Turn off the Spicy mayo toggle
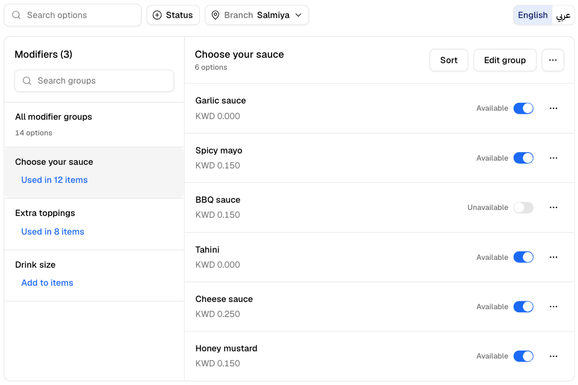This screenshot has height=385, width=578. point(523,158)
